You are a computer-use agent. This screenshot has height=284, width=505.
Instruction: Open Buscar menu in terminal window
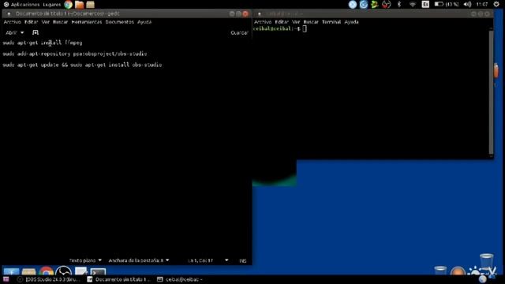point(311,22)
